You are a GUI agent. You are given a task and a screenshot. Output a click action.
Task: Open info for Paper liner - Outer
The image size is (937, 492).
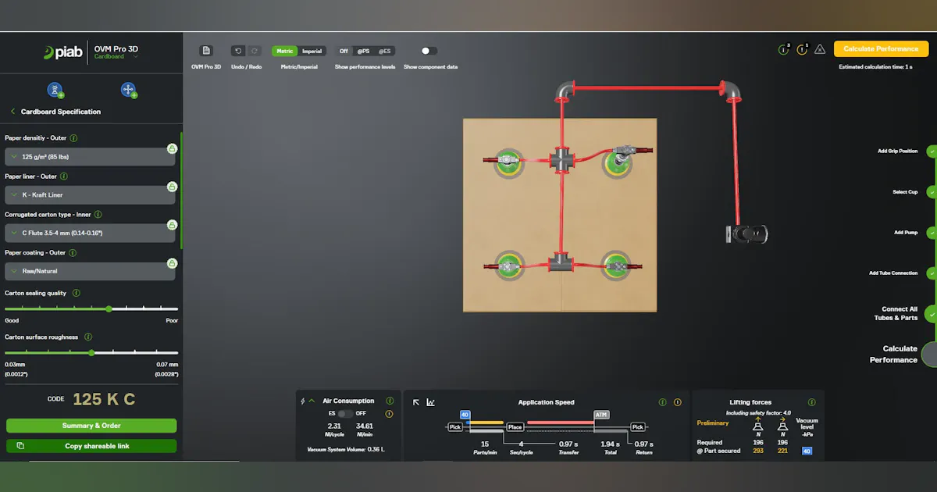click(64, 176)
